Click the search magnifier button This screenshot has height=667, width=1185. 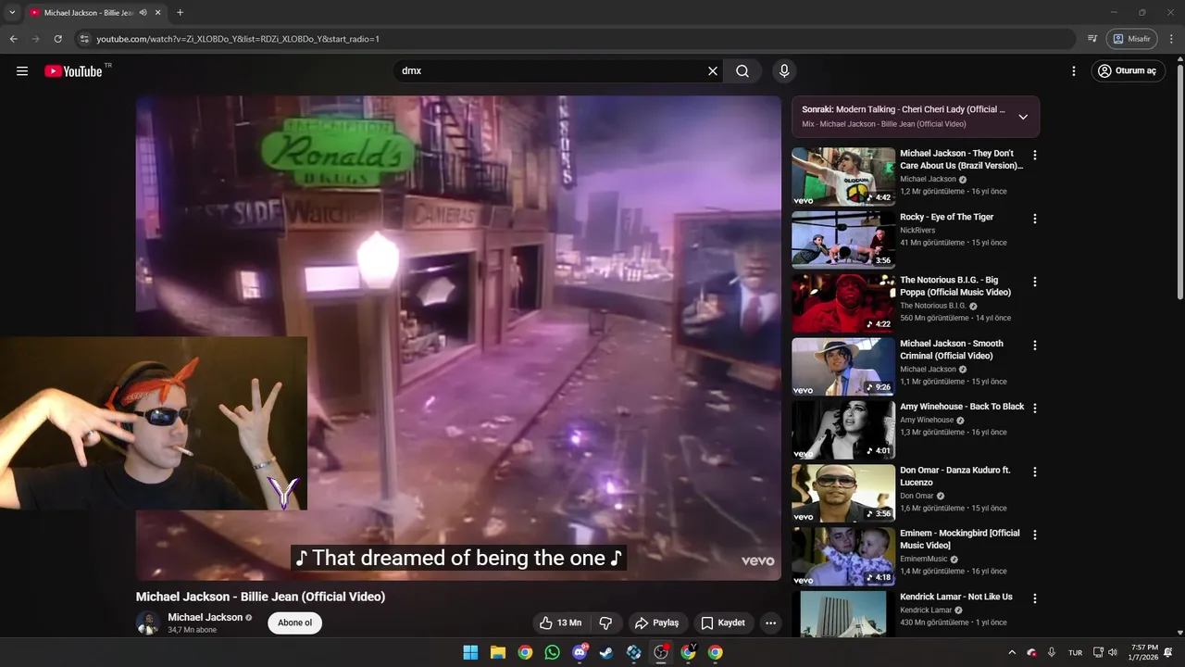pyautogui.click(x=742, y=71)
